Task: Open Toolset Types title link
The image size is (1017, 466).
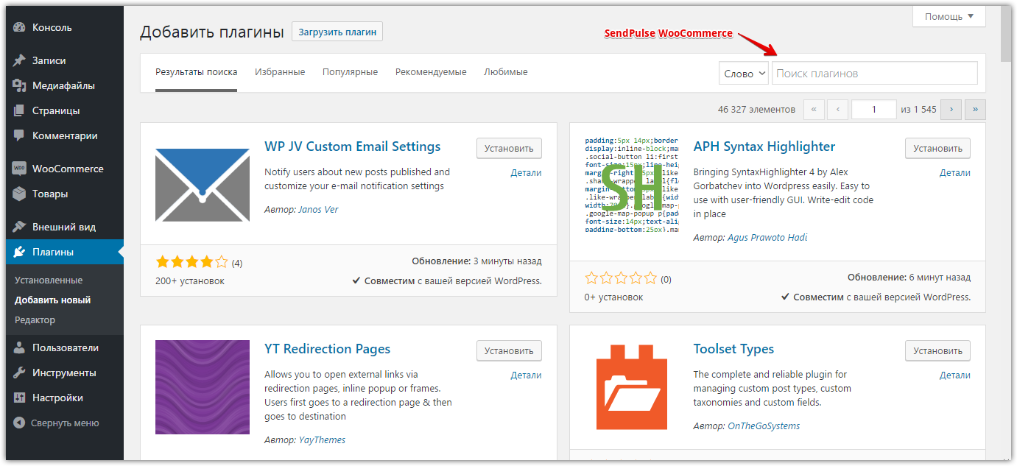Action: pyautogui.click(x=733, y=349)
